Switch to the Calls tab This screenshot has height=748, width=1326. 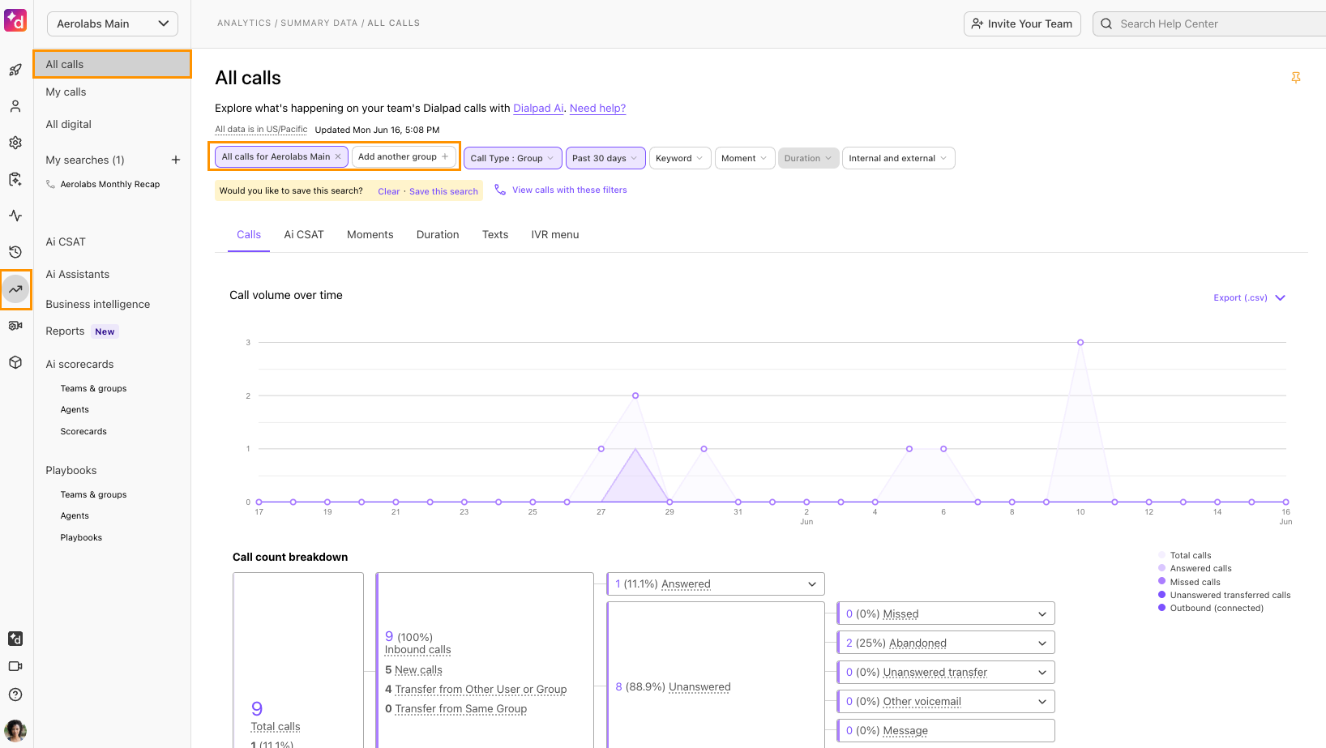click(x=249, y=234)
